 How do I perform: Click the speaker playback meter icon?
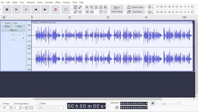pyautogui.click(x=150, y=12)
